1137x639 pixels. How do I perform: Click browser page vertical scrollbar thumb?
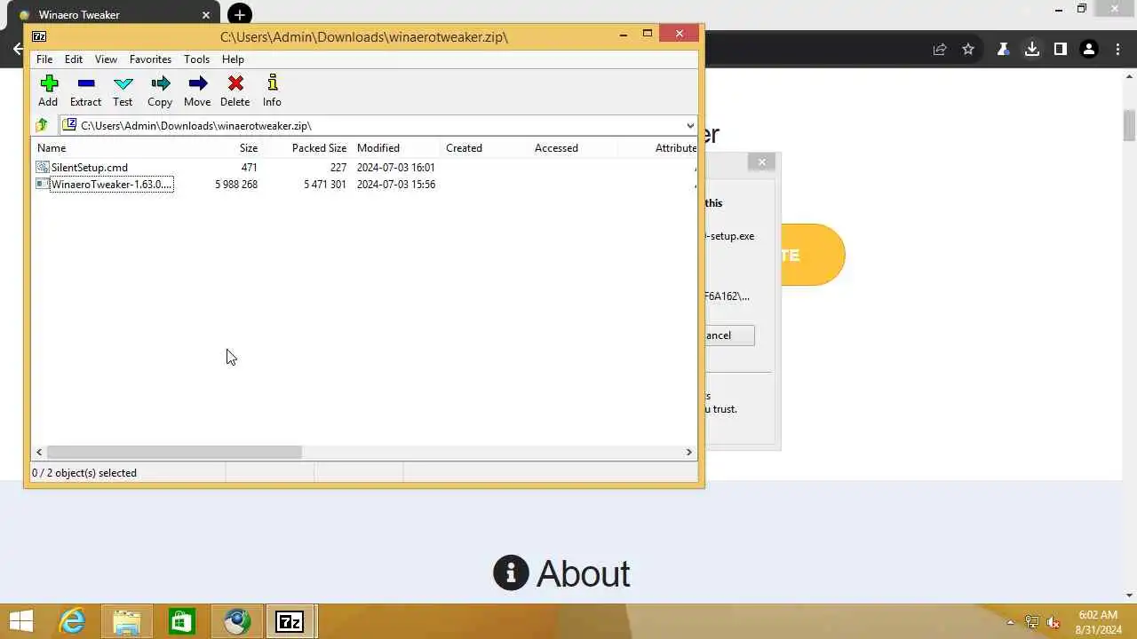point(1129,125)
